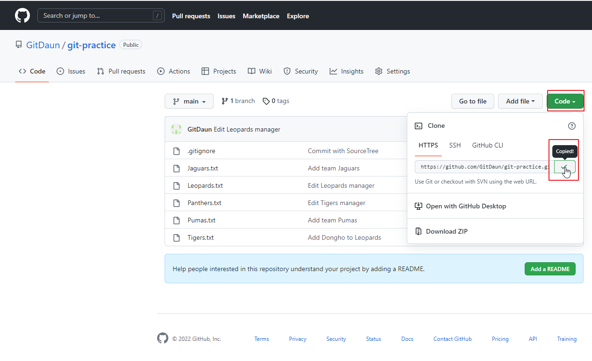The image size is (592, 361).
Task: Go to Marketplace
Action: pyautogui.click(x=261, y=16)
